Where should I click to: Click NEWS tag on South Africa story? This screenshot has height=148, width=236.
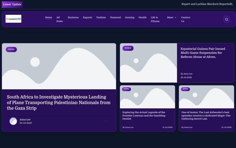tap(11, 49)
